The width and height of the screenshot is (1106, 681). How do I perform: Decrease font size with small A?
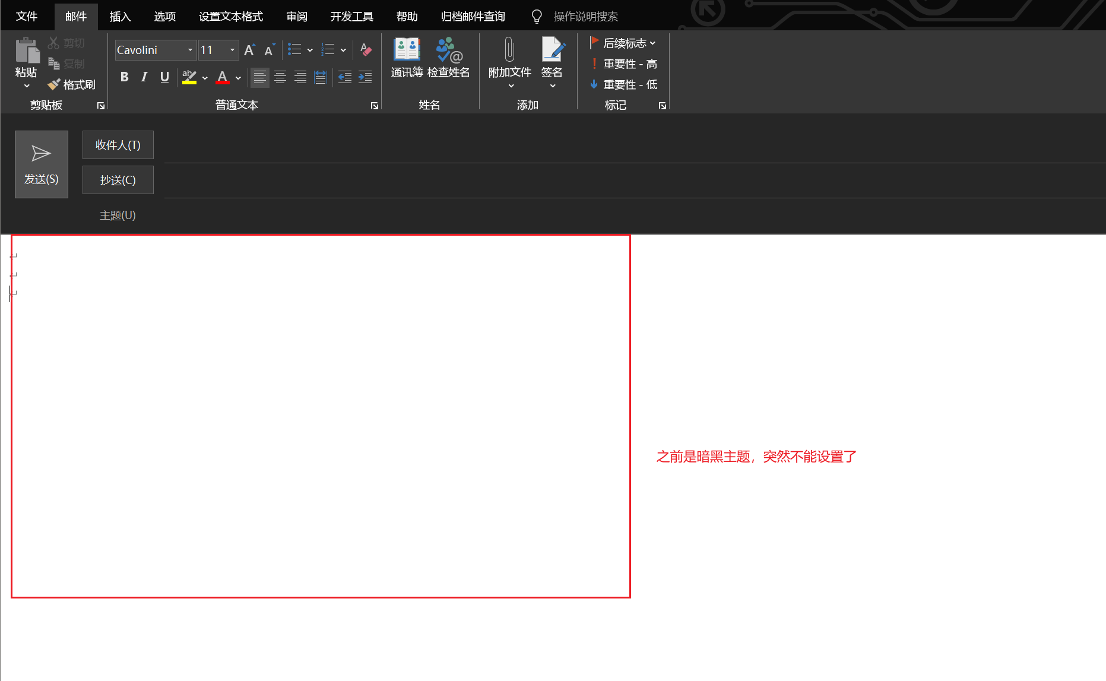coord(270,50)
